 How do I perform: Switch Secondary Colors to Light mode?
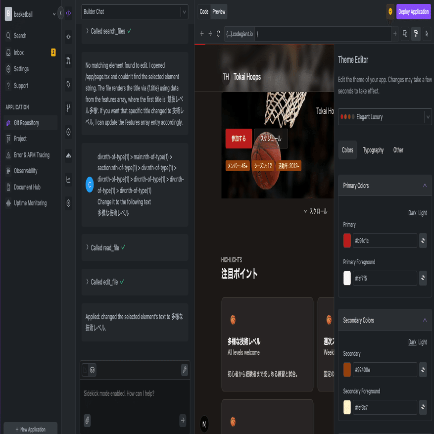(423, 342)
